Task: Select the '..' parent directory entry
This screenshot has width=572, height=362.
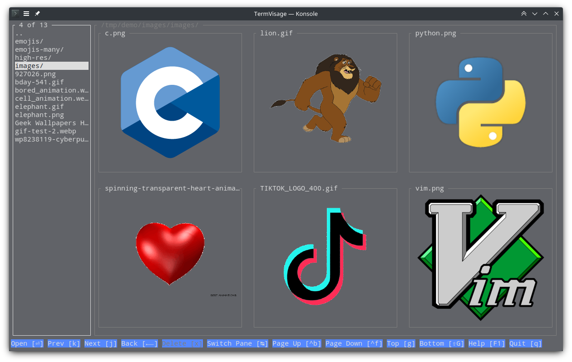Action: pos(52,33)
